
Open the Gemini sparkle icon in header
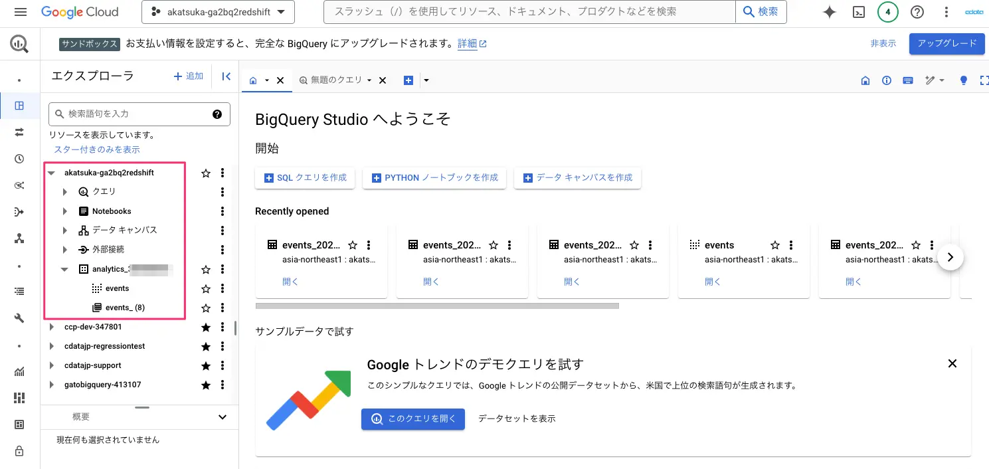829,12
